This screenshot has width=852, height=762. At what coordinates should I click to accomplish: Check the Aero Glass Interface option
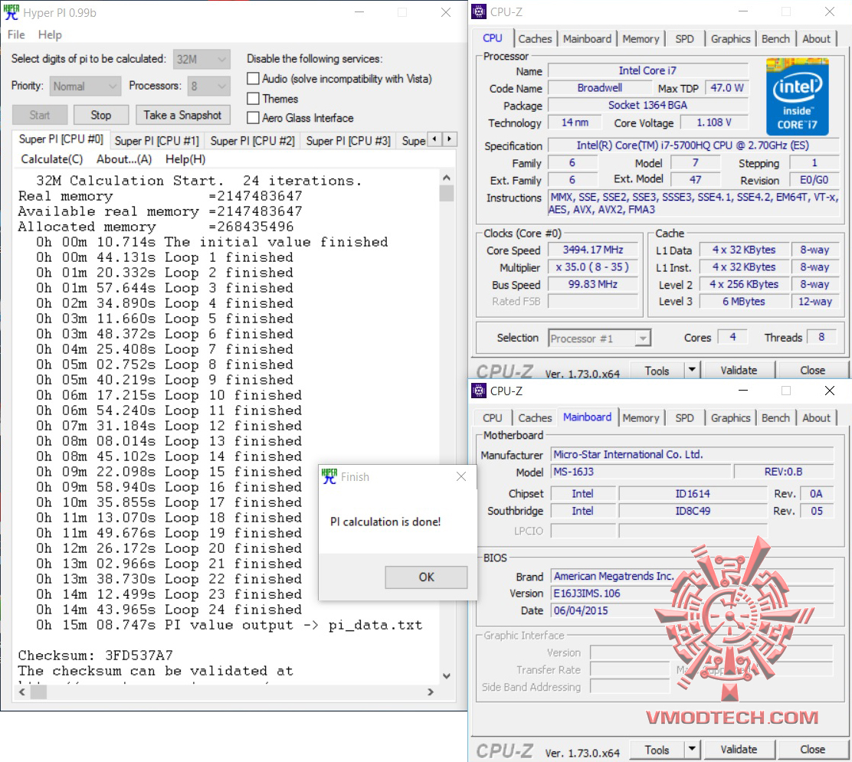point(253,117)
